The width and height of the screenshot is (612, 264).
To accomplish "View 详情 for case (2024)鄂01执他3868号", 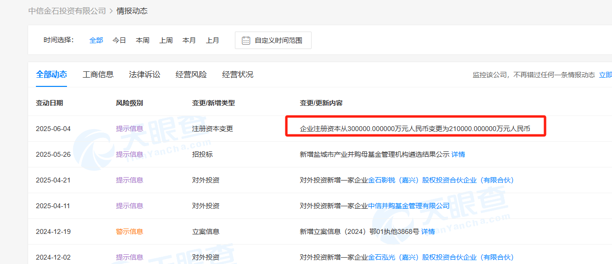I will coord(428,231).
